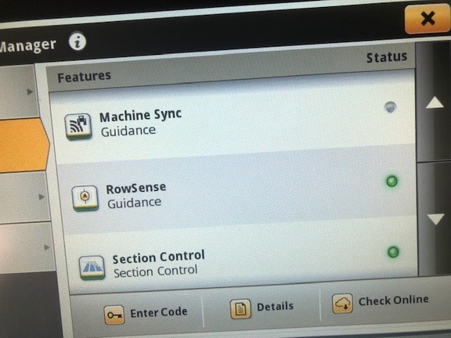Click the cloud download Check Online icon
The height and width of the screenshot is (338, 451).
tap(342, 304)
